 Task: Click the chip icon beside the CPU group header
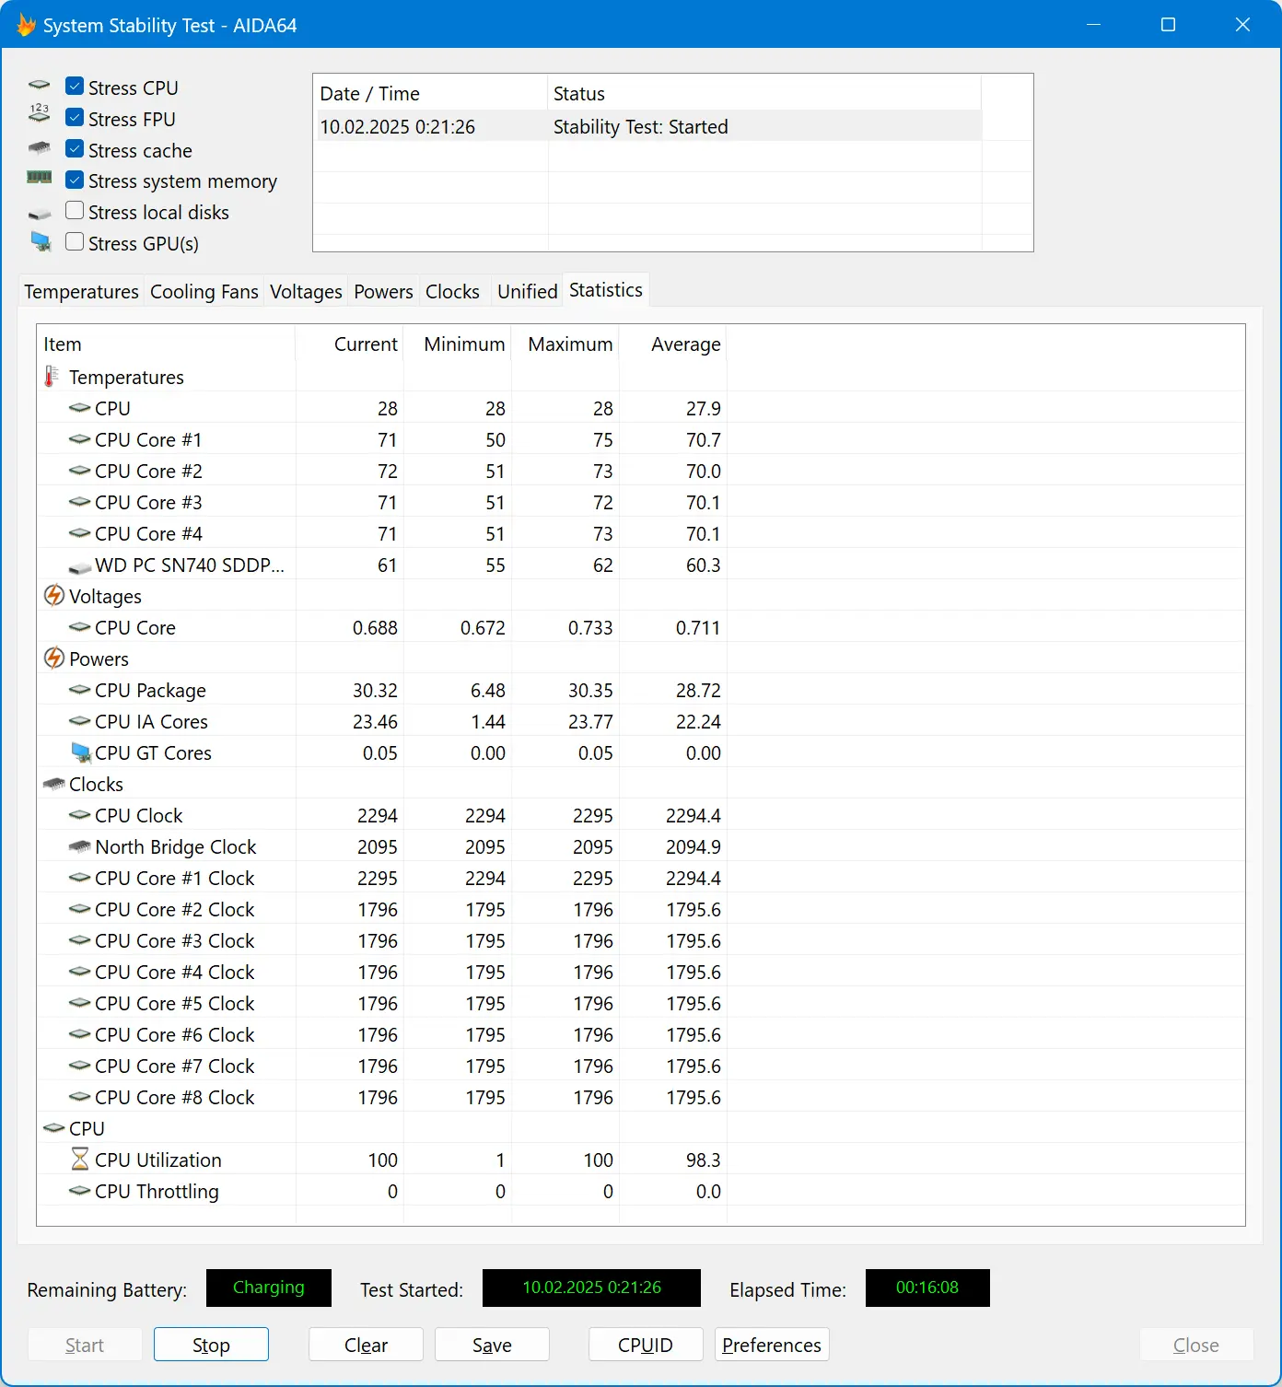coord(54,1128)
